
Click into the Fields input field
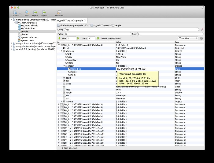point(98,34)
